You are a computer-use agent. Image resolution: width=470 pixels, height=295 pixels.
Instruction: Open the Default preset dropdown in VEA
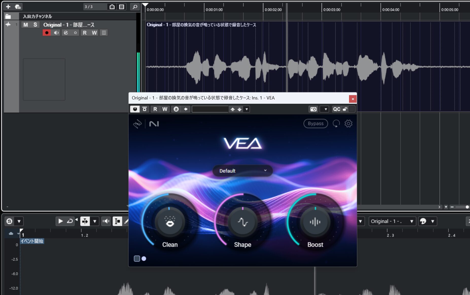(243, 171)
